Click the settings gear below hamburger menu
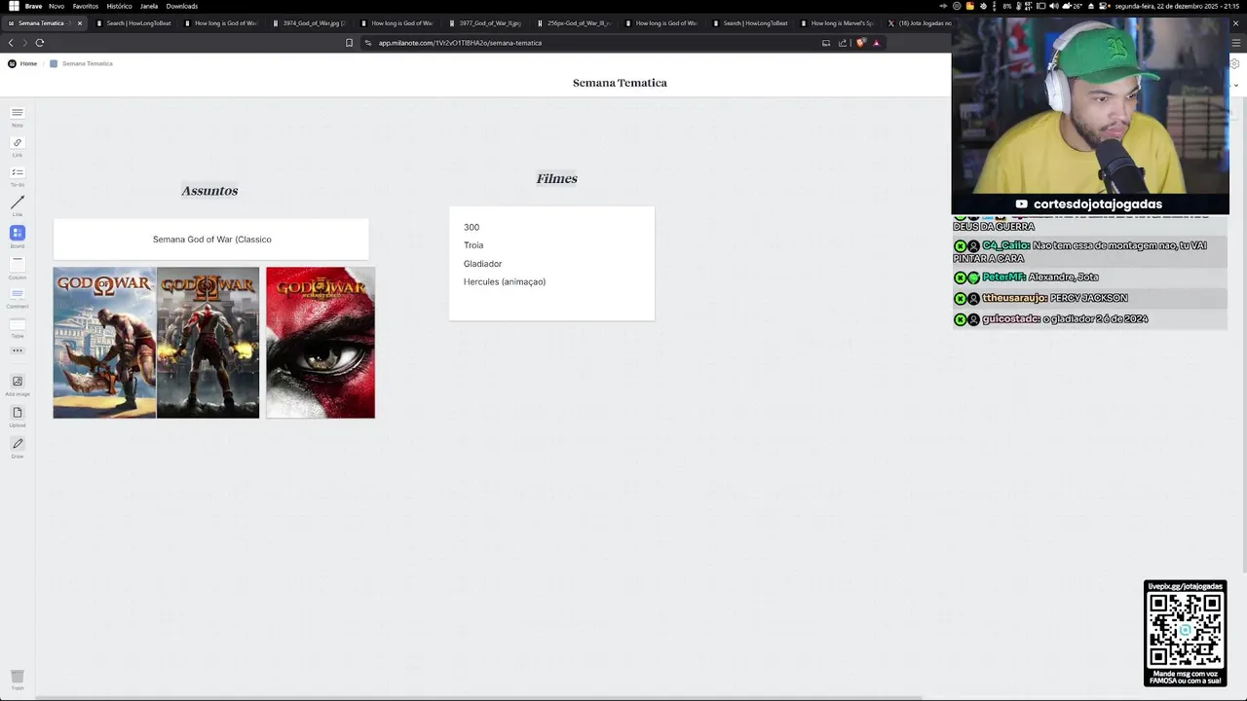Image resolution: width=1247 pixels, height=701 pixels. (1235, 63)
